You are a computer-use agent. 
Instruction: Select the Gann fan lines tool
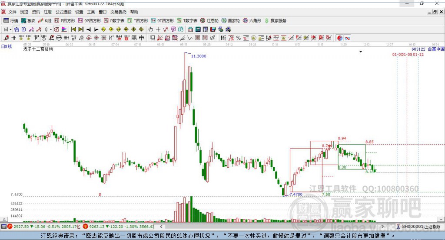click(160, 38)
